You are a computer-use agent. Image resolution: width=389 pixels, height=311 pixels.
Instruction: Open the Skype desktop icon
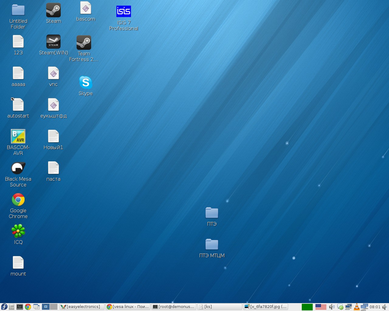pos(85,83)
